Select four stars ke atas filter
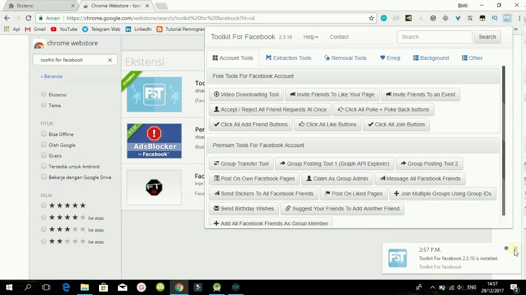Screen dimensions: 526x295 44,217
